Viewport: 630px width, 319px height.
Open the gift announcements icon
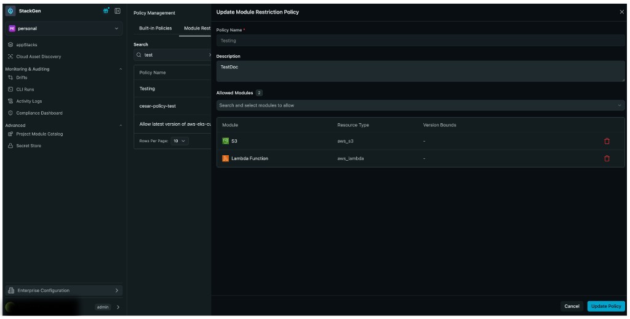point(106,11)
